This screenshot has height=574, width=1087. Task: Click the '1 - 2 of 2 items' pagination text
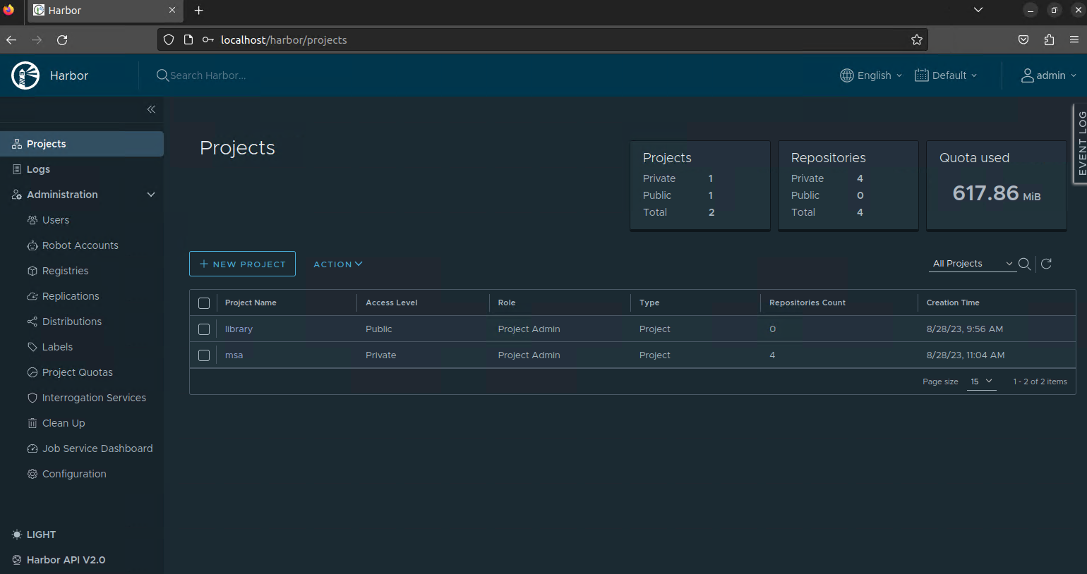click(1040, 381)
